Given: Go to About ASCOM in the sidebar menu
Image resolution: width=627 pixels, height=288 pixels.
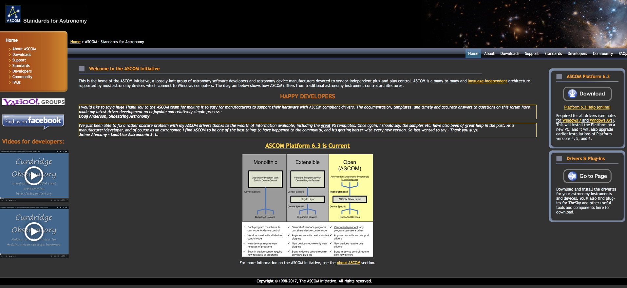Looking at the screenshot, I should point(24,49).
